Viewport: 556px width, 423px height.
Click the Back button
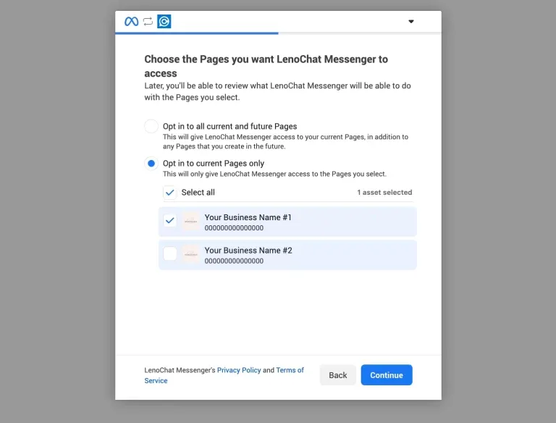tap(338, 375)
